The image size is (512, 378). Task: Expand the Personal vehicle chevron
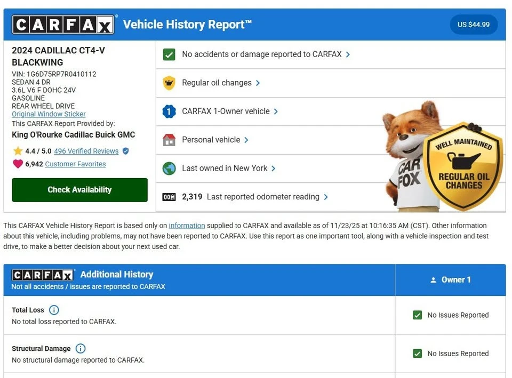coord(246,140)
